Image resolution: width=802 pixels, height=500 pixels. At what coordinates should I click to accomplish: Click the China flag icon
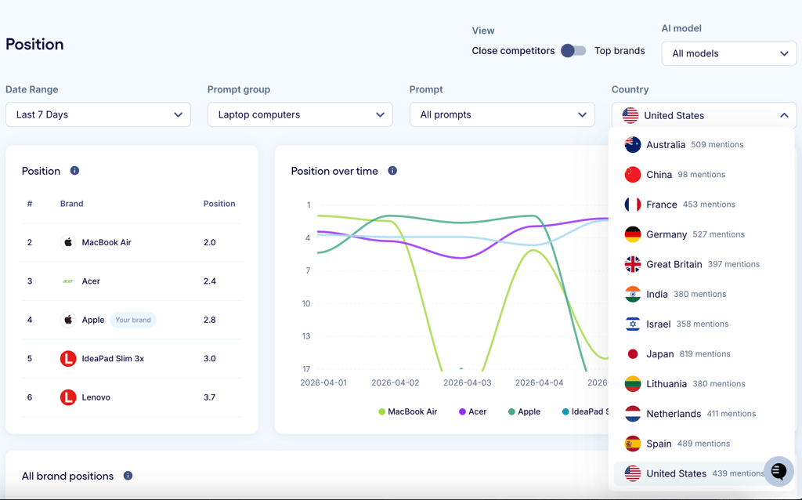click(x=633, y=175)
